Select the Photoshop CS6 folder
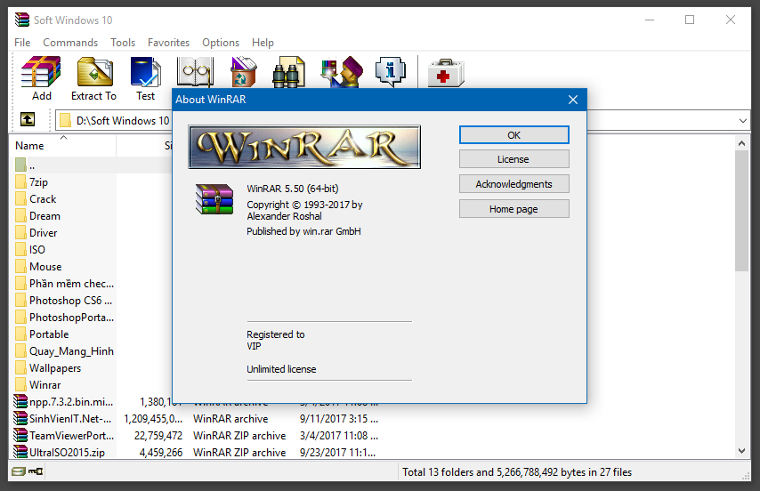Screen dimensions: 760x491 70,301
